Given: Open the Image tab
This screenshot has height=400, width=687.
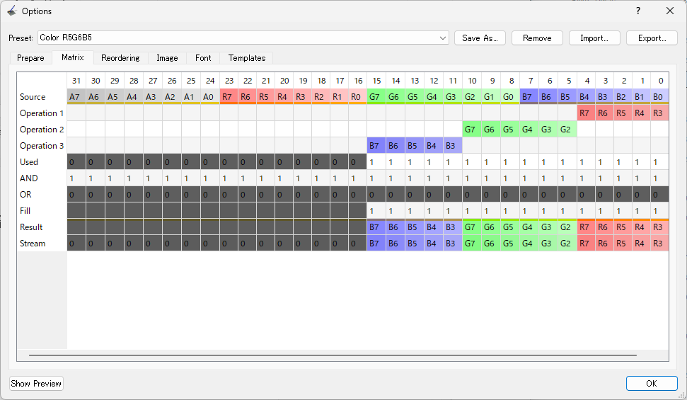Looking at the screenshot, I should point(167,58).
